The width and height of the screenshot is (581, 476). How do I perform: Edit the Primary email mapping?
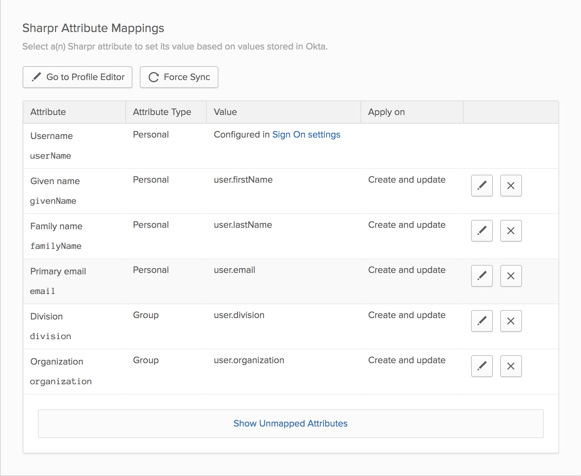pos(482,276)
